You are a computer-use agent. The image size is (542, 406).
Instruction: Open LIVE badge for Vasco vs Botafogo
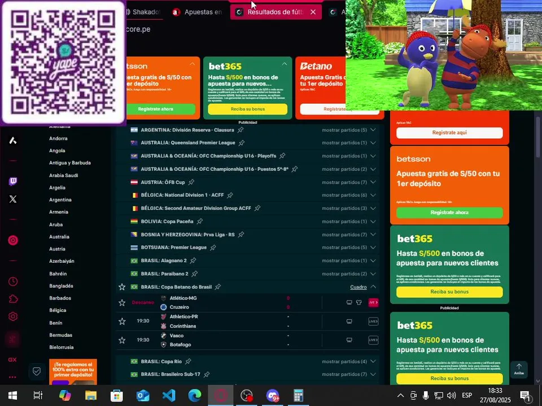point(373,340)
